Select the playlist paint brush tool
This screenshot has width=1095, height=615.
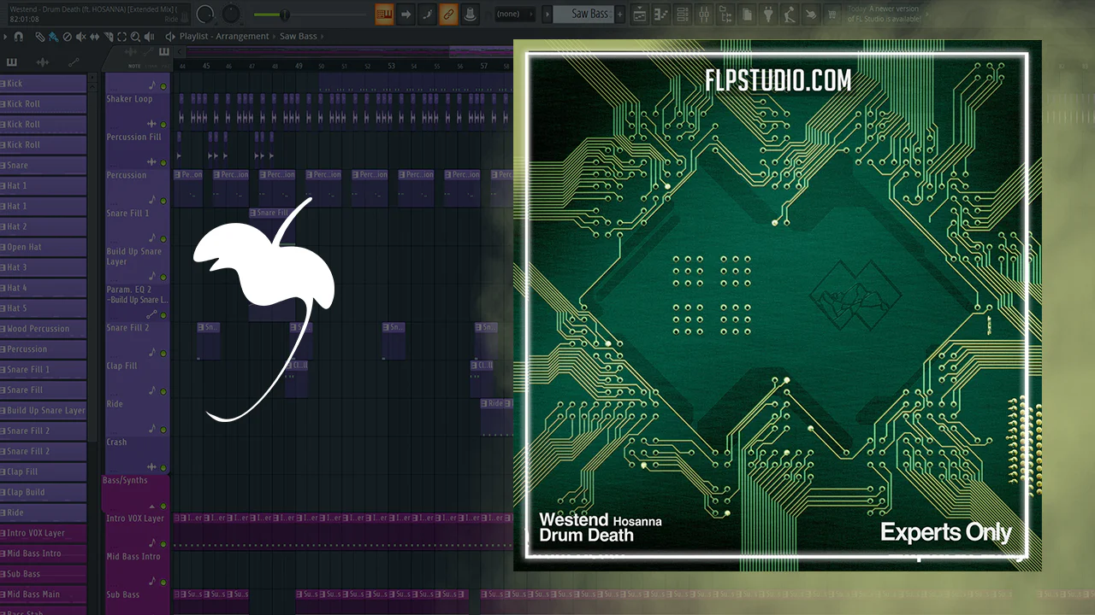click(54, 37)
